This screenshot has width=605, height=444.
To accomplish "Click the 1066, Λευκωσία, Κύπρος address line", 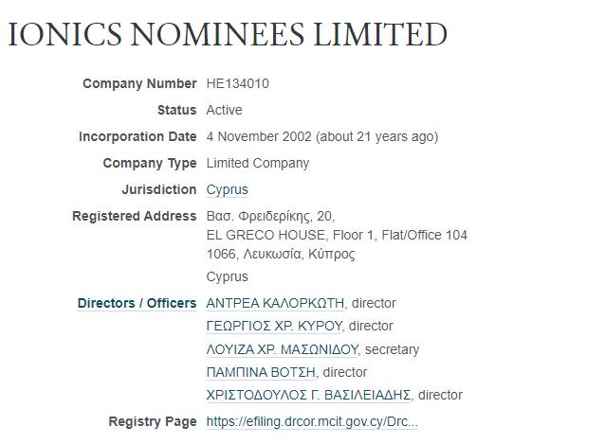I will coord(281,254).
